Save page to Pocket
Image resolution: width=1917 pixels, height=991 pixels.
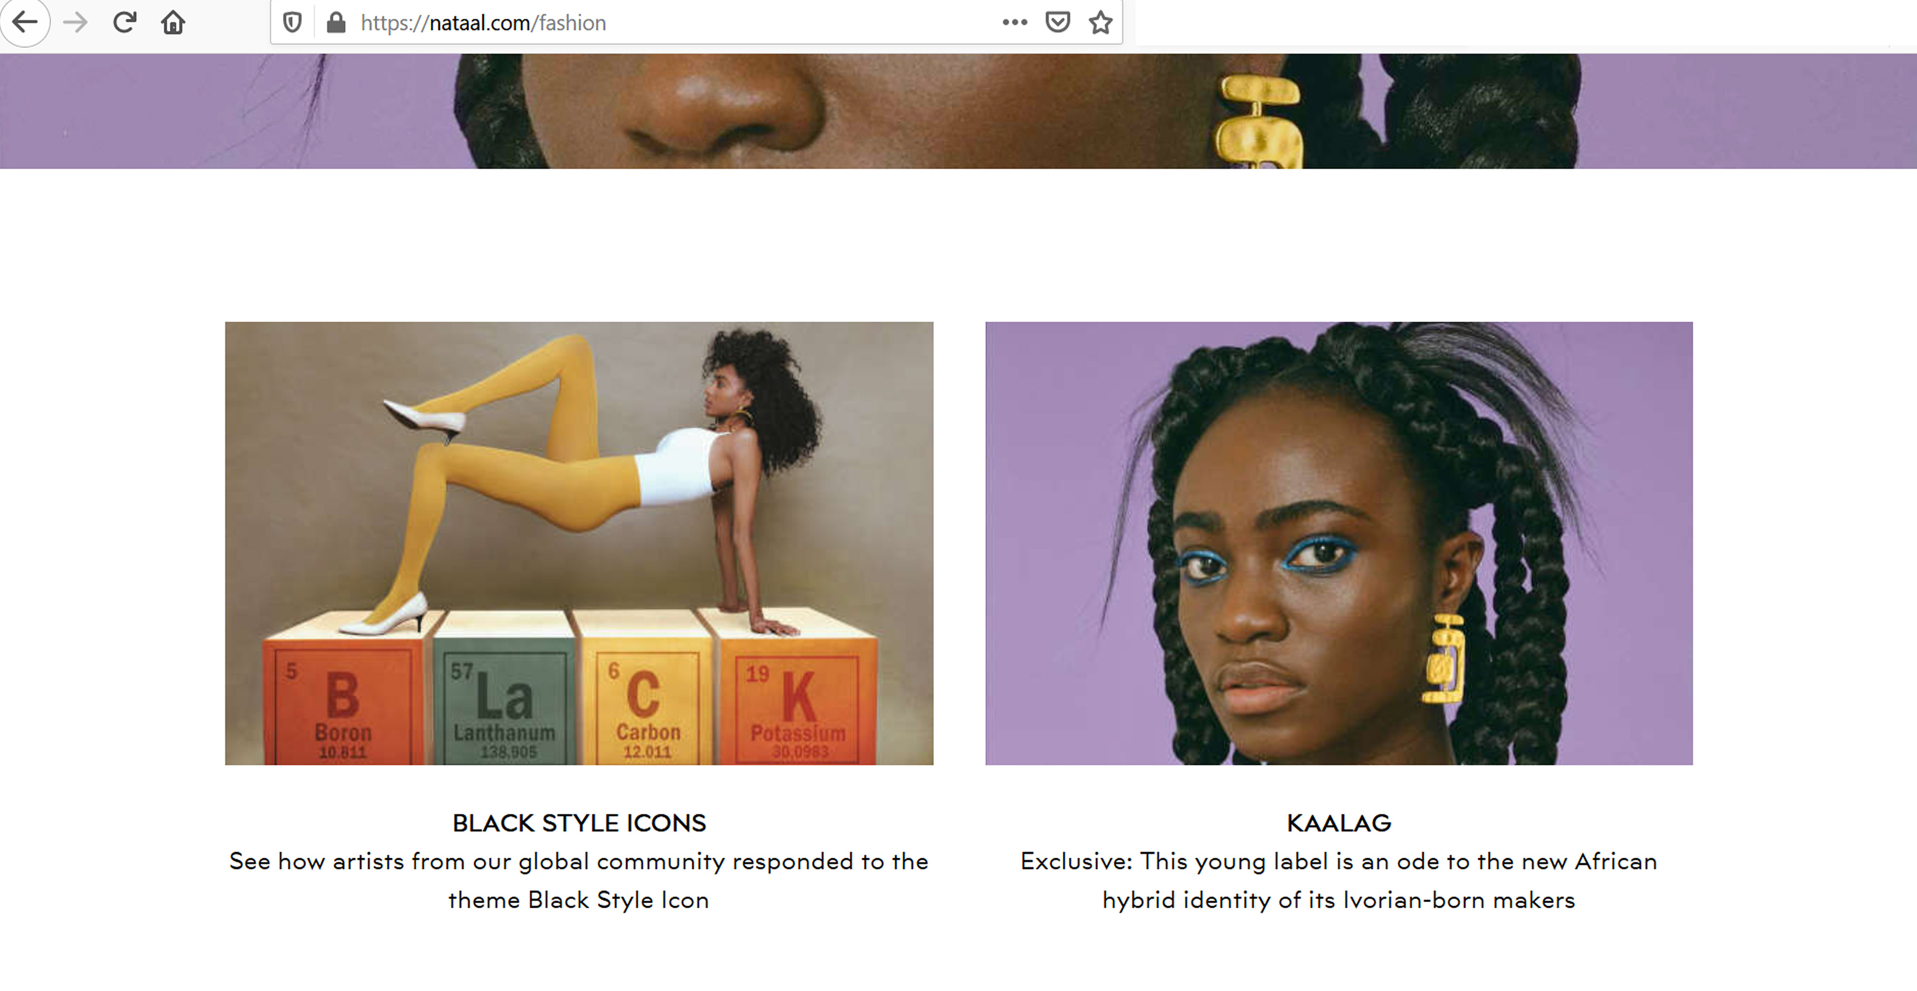click(1057, 22)
